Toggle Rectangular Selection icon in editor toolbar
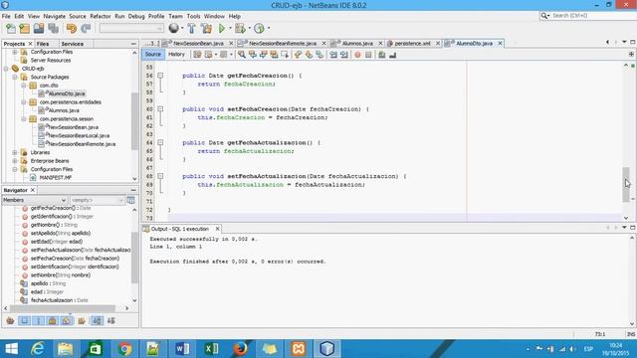 (285, 55)
